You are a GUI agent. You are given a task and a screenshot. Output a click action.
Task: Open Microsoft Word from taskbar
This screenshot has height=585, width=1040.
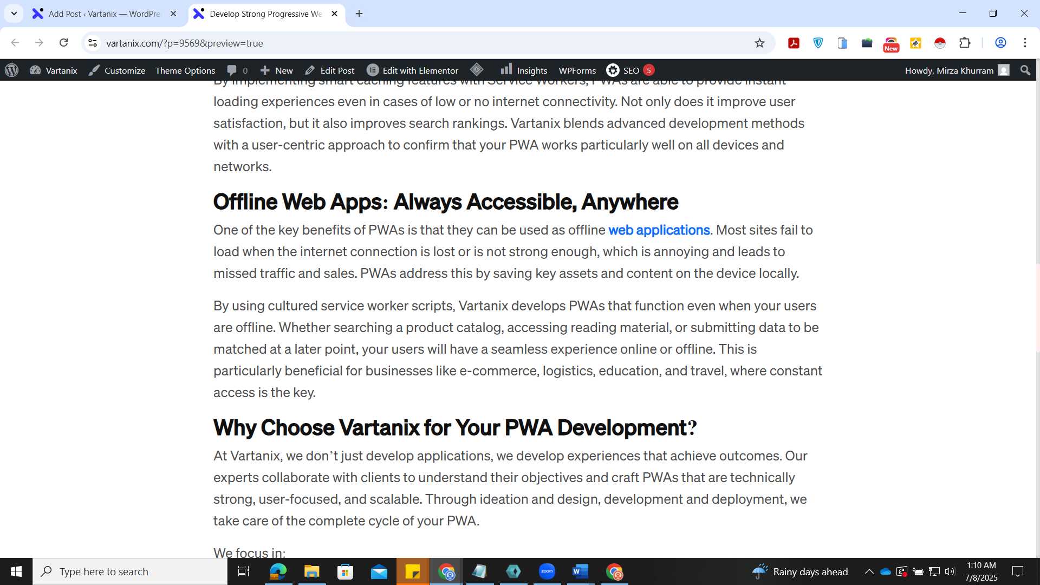(580, 571)
